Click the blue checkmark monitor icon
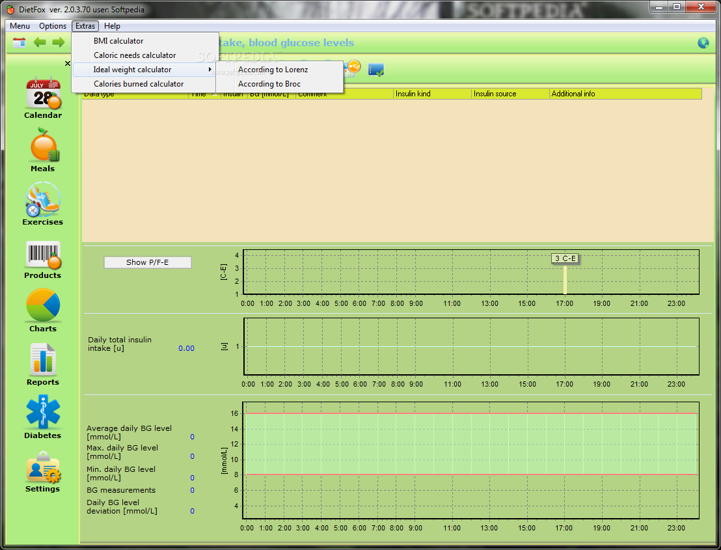 [x=376, y=70]
